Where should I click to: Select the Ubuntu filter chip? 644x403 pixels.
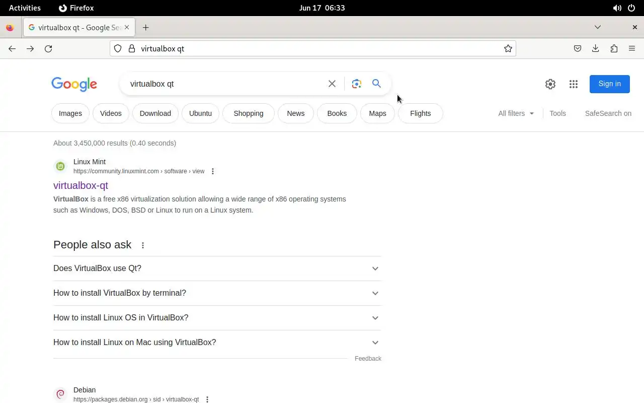[x=200, y=113]
